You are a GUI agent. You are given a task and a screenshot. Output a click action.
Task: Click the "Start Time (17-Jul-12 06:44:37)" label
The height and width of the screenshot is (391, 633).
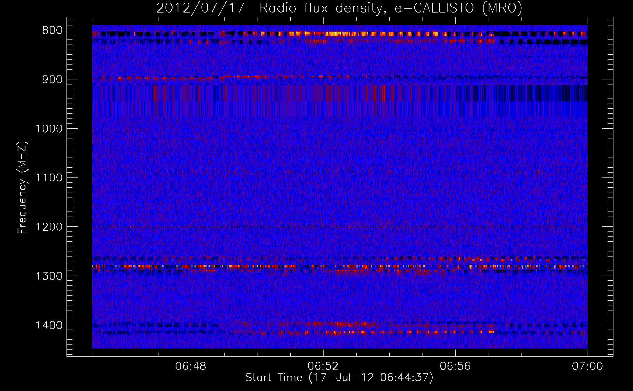(x=339, y=378)
